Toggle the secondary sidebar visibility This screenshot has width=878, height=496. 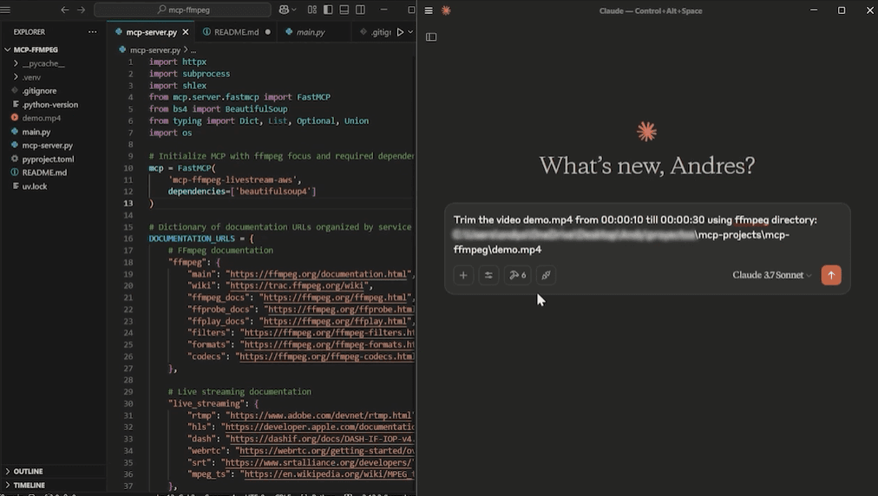361,10
